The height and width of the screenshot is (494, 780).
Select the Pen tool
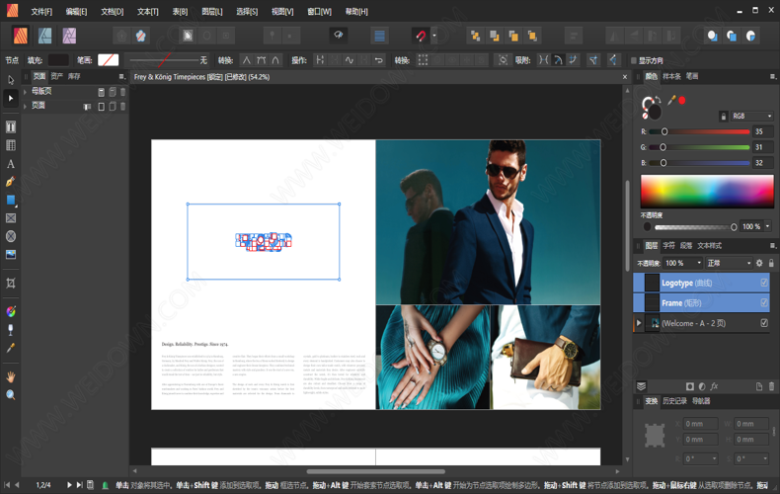[x=11, y=182]
